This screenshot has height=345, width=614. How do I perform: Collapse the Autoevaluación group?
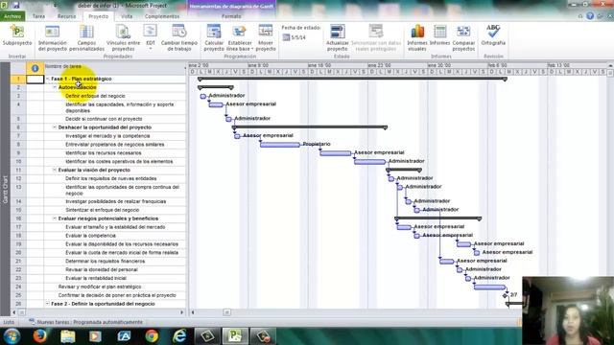(x=55, y=87)
